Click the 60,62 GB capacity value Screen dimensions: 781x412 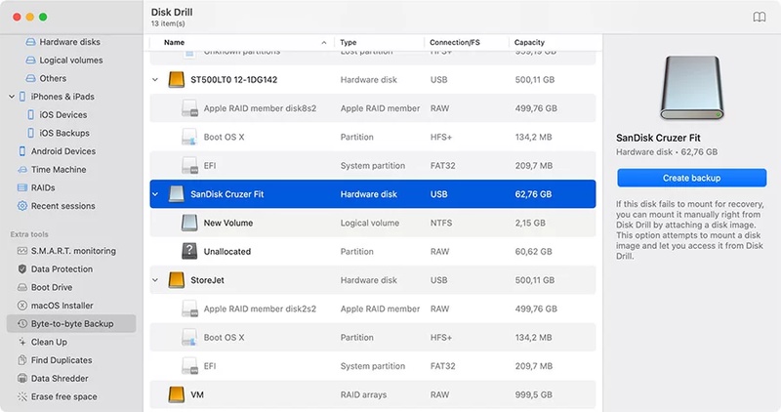tap(533, 252)
